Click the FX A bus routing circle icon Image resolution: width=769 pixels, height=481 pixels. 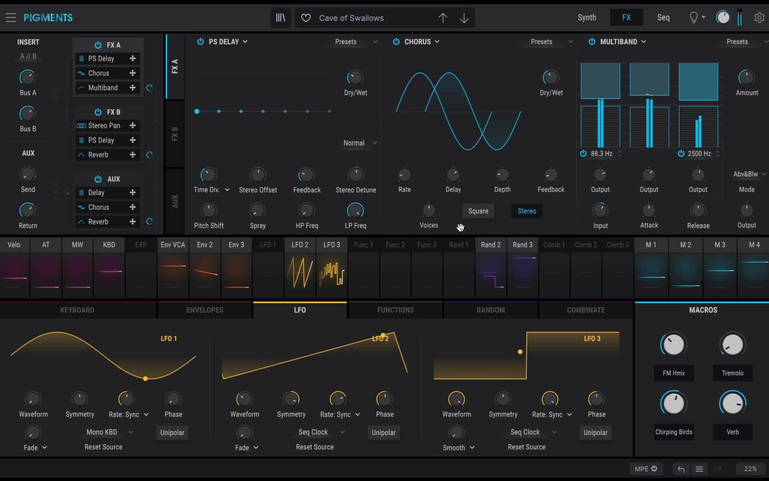[149, 88]
